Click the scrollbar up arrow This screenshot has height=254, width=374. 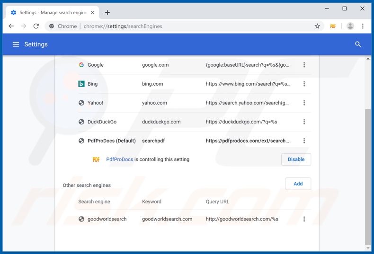click(368, 59)
